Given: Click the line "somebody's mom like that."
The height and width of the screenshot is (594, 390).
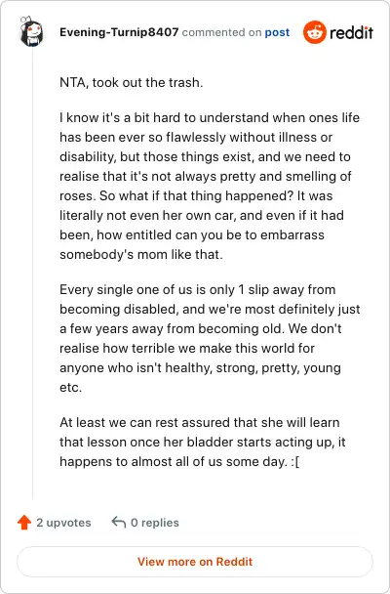Looking at the screenshot, I should [x=141, y=254].
